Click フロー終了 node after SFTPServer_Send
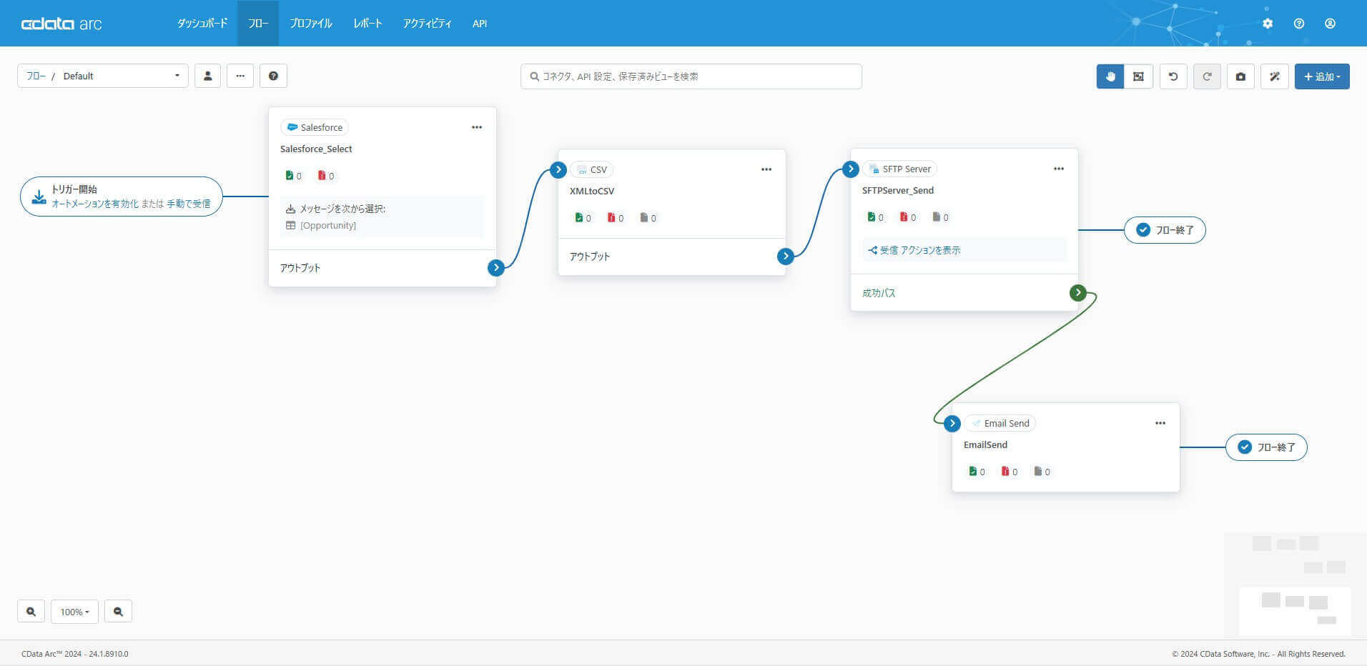 [1165, 230]
